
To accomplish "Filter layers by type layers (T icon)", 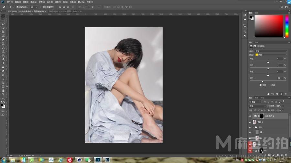I will (272, 102).
